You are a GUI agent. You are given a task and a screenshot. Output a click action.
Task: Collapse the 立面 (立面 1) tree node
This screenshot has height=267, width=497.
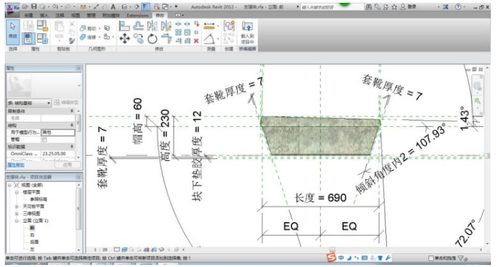point(17,221)
